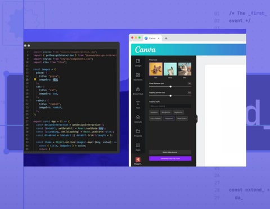The height and width of the screenshot is (209, 270).
Task: Select the Vegetarian topping button
Action: 178,112
